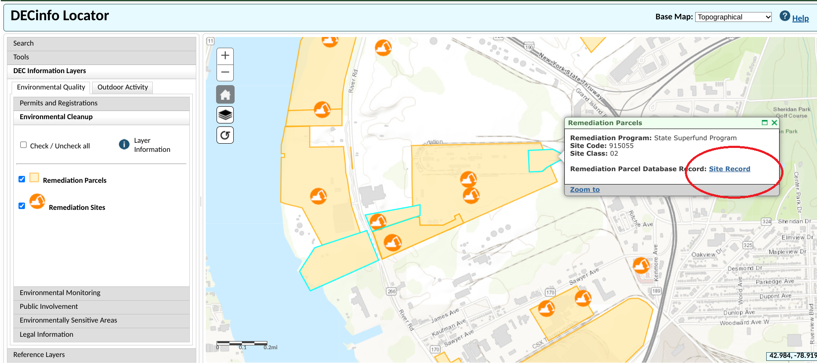Open the Base Map Topographical dropdown

[733, 17]
